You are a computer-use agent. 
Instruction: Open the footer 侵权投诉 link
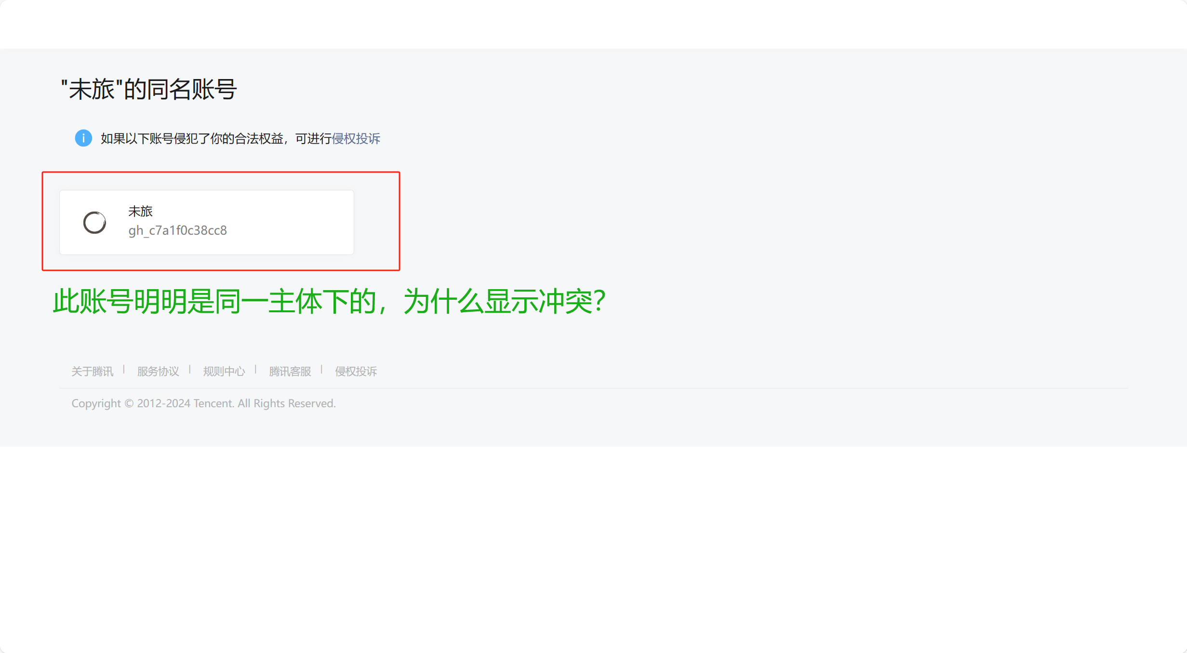point(356,371)
